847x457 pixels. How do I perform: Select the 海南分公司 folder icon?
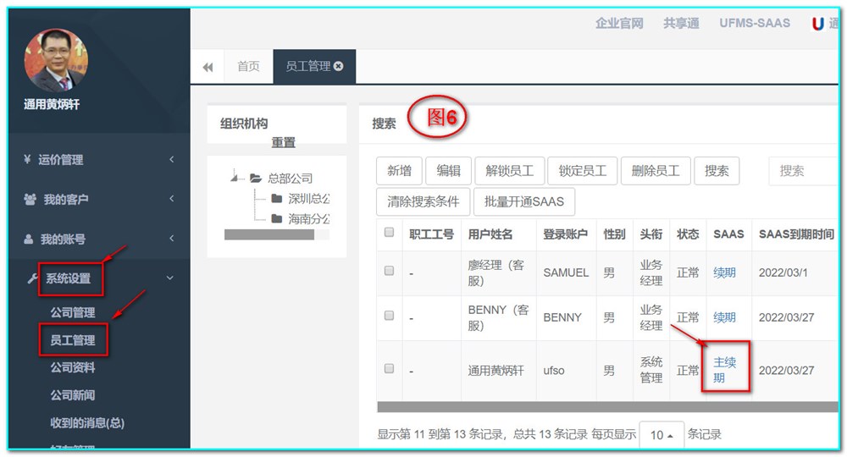point(276,218)
